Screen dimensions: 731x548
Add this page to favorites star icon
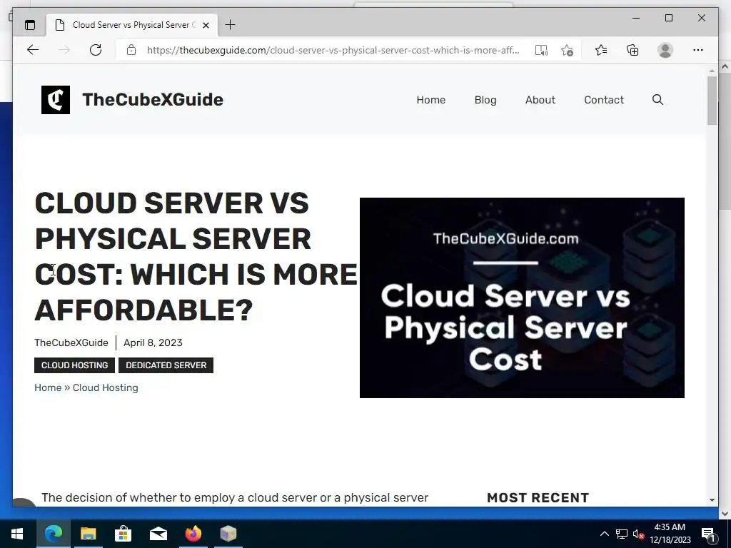pos(567,50)
